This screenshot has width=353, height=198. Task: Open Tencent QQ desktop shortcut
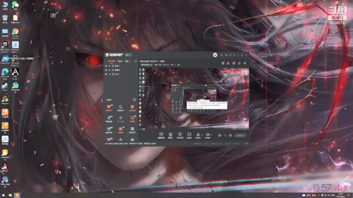[5, 167]
